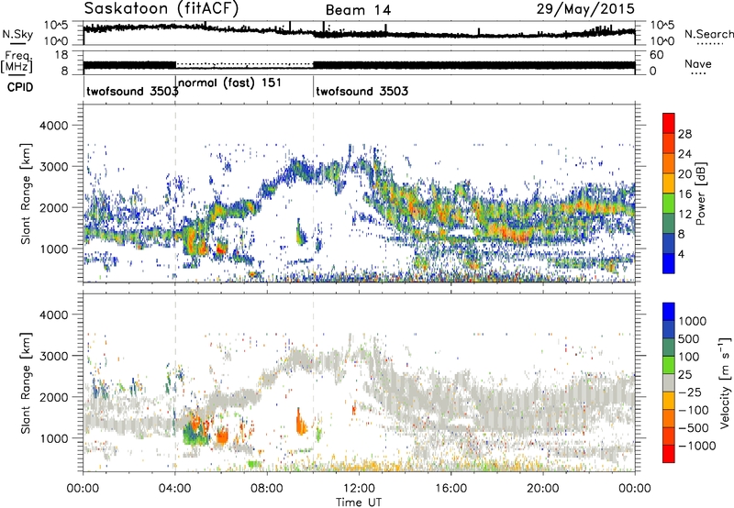This screenshot has height=508, width=734.
Task: Click the velocity panel 'Slant Range [km]' label
Action: click(26, 382)
